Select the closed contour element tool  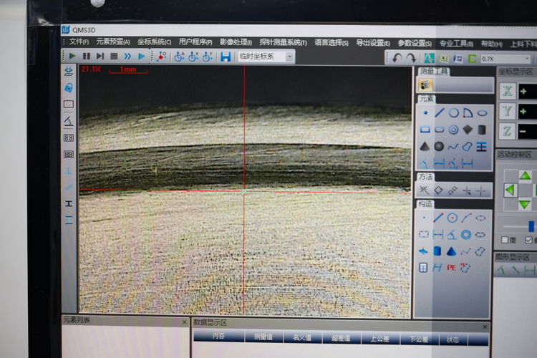[x=467, y=147]
